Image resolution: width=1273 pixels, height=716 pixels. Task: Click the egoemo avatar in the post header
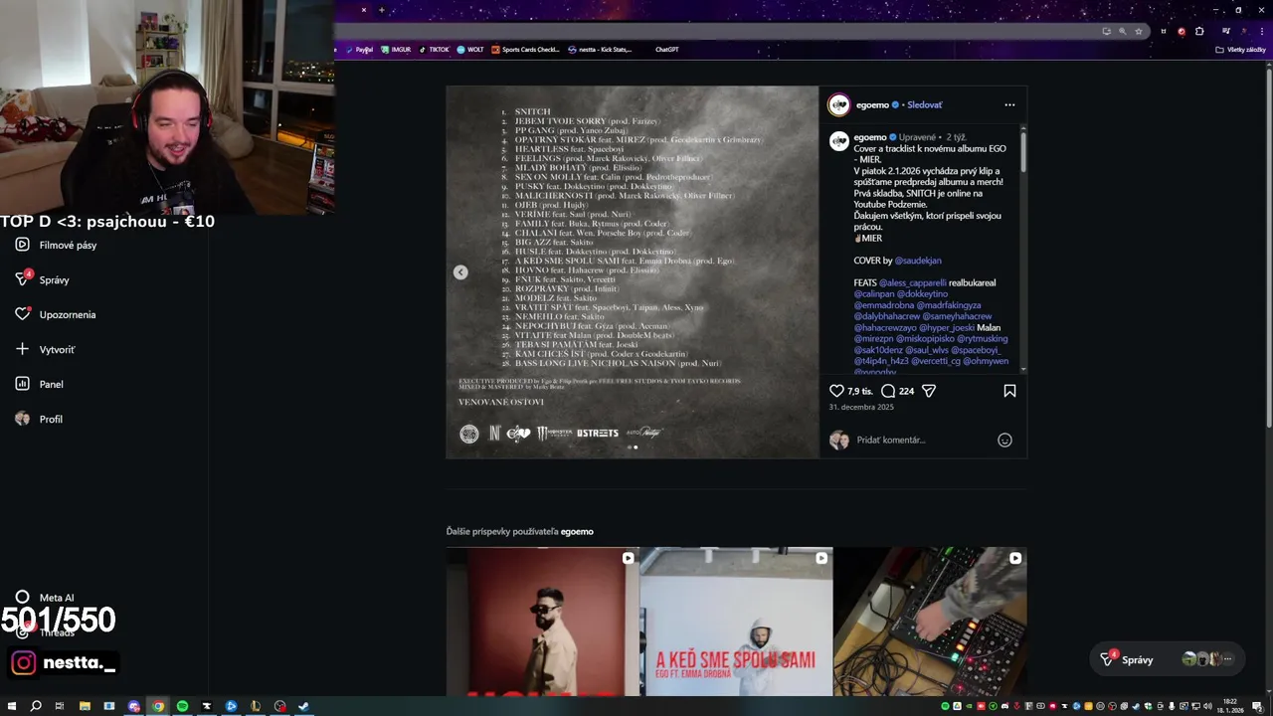pyautogui.click(x=839, y=104)
